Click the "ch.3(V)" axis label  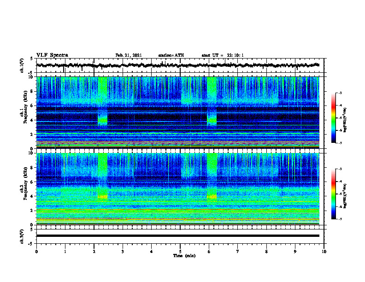tap(22, 237)
